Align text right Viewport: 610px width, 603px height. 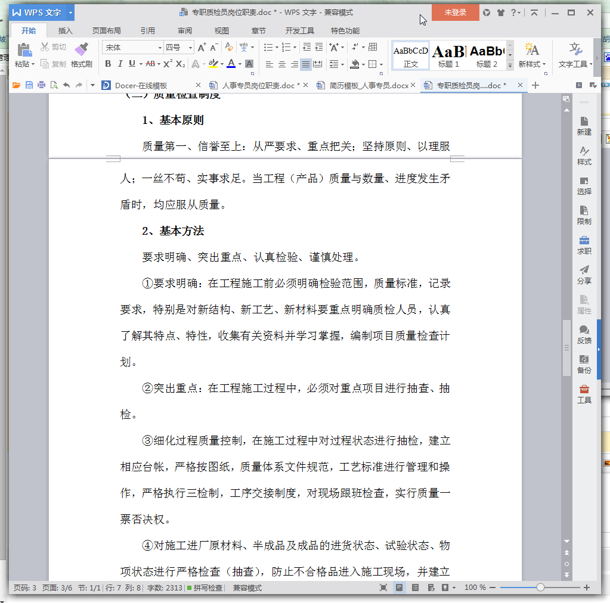(x=294, y=64)
